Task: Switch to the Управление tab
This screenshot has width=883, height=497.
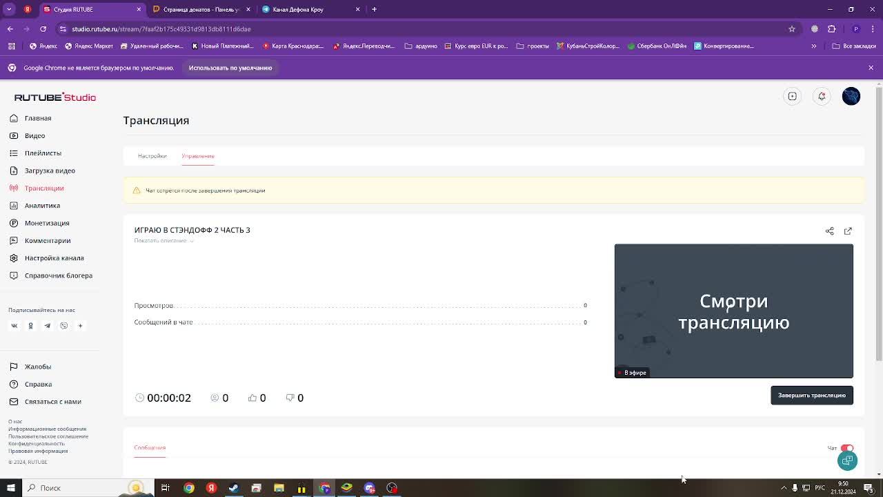Action: tap(198, 156)
